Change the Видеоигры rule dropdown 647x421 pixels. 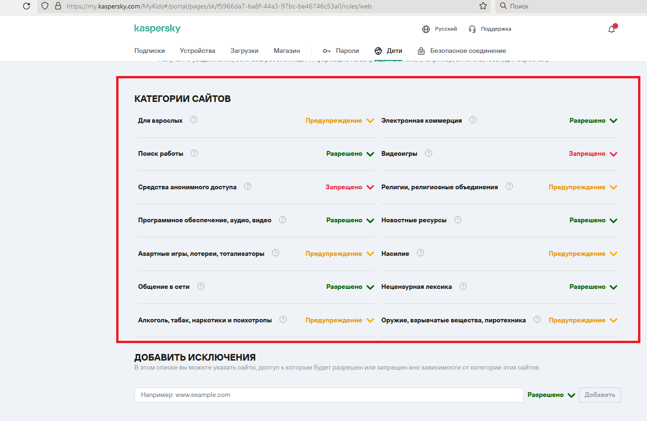593,154
